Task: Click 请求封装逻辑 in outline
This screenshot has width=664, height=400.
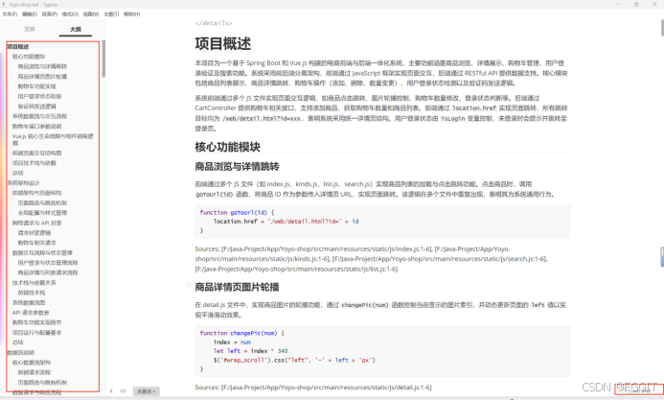Action: point(34,233)
